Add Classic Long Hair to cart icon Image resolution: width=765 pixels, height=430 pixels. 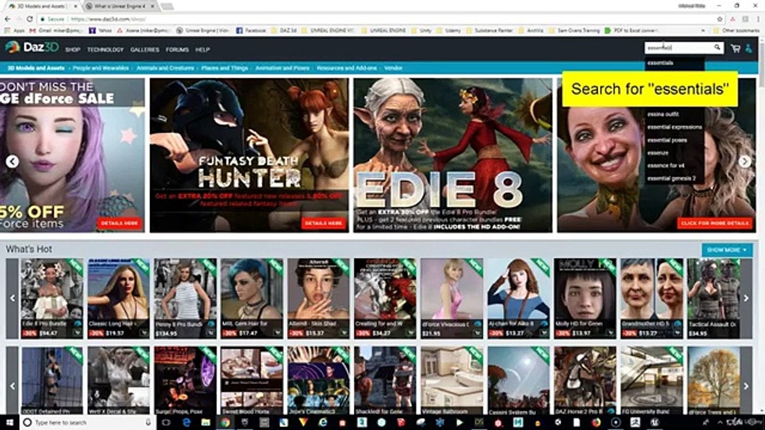[x=144, y=333]
